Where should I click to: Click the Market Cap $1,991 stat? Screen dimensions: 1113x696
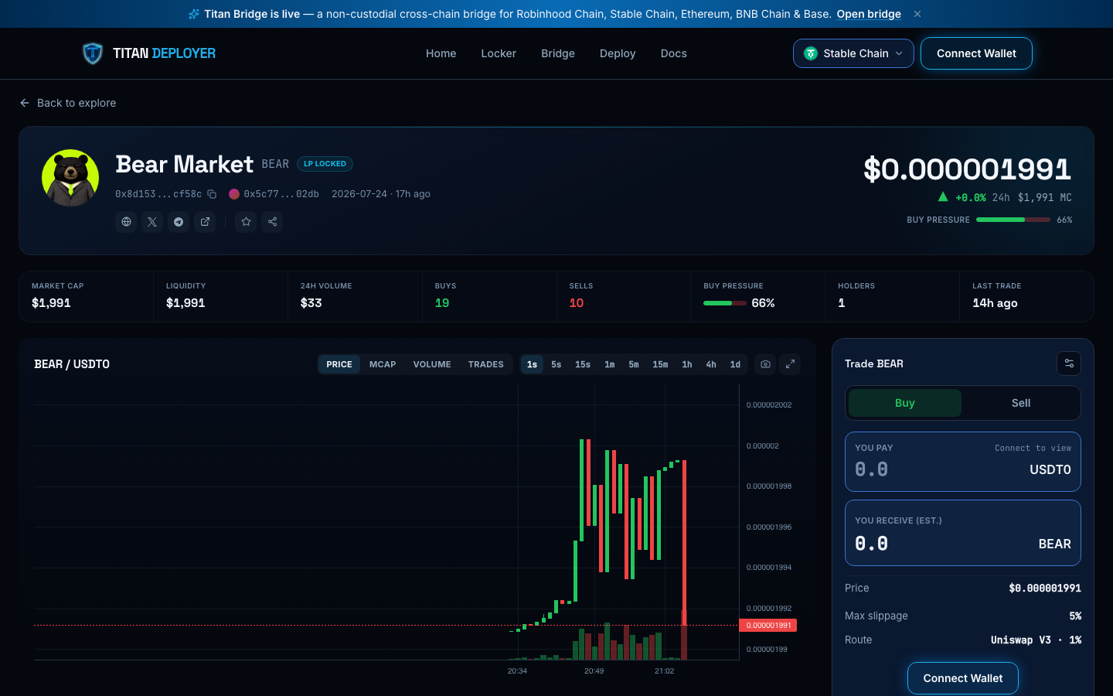[x=86, y=296]
